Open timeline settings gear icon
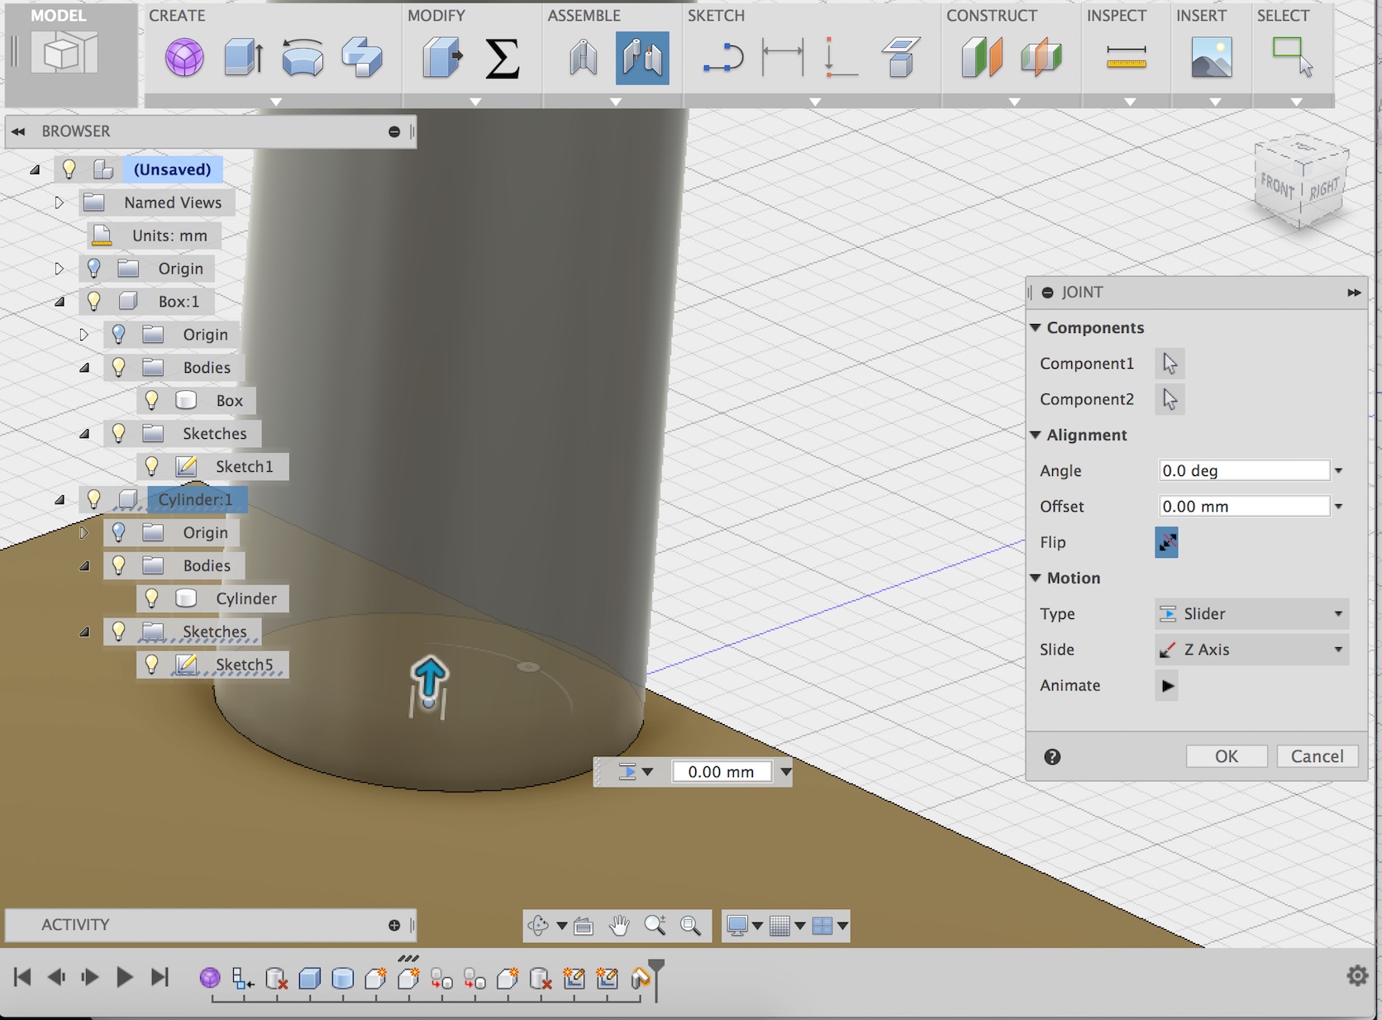The width and height of the screenshot is (1382, 1020). [1357, 975]
